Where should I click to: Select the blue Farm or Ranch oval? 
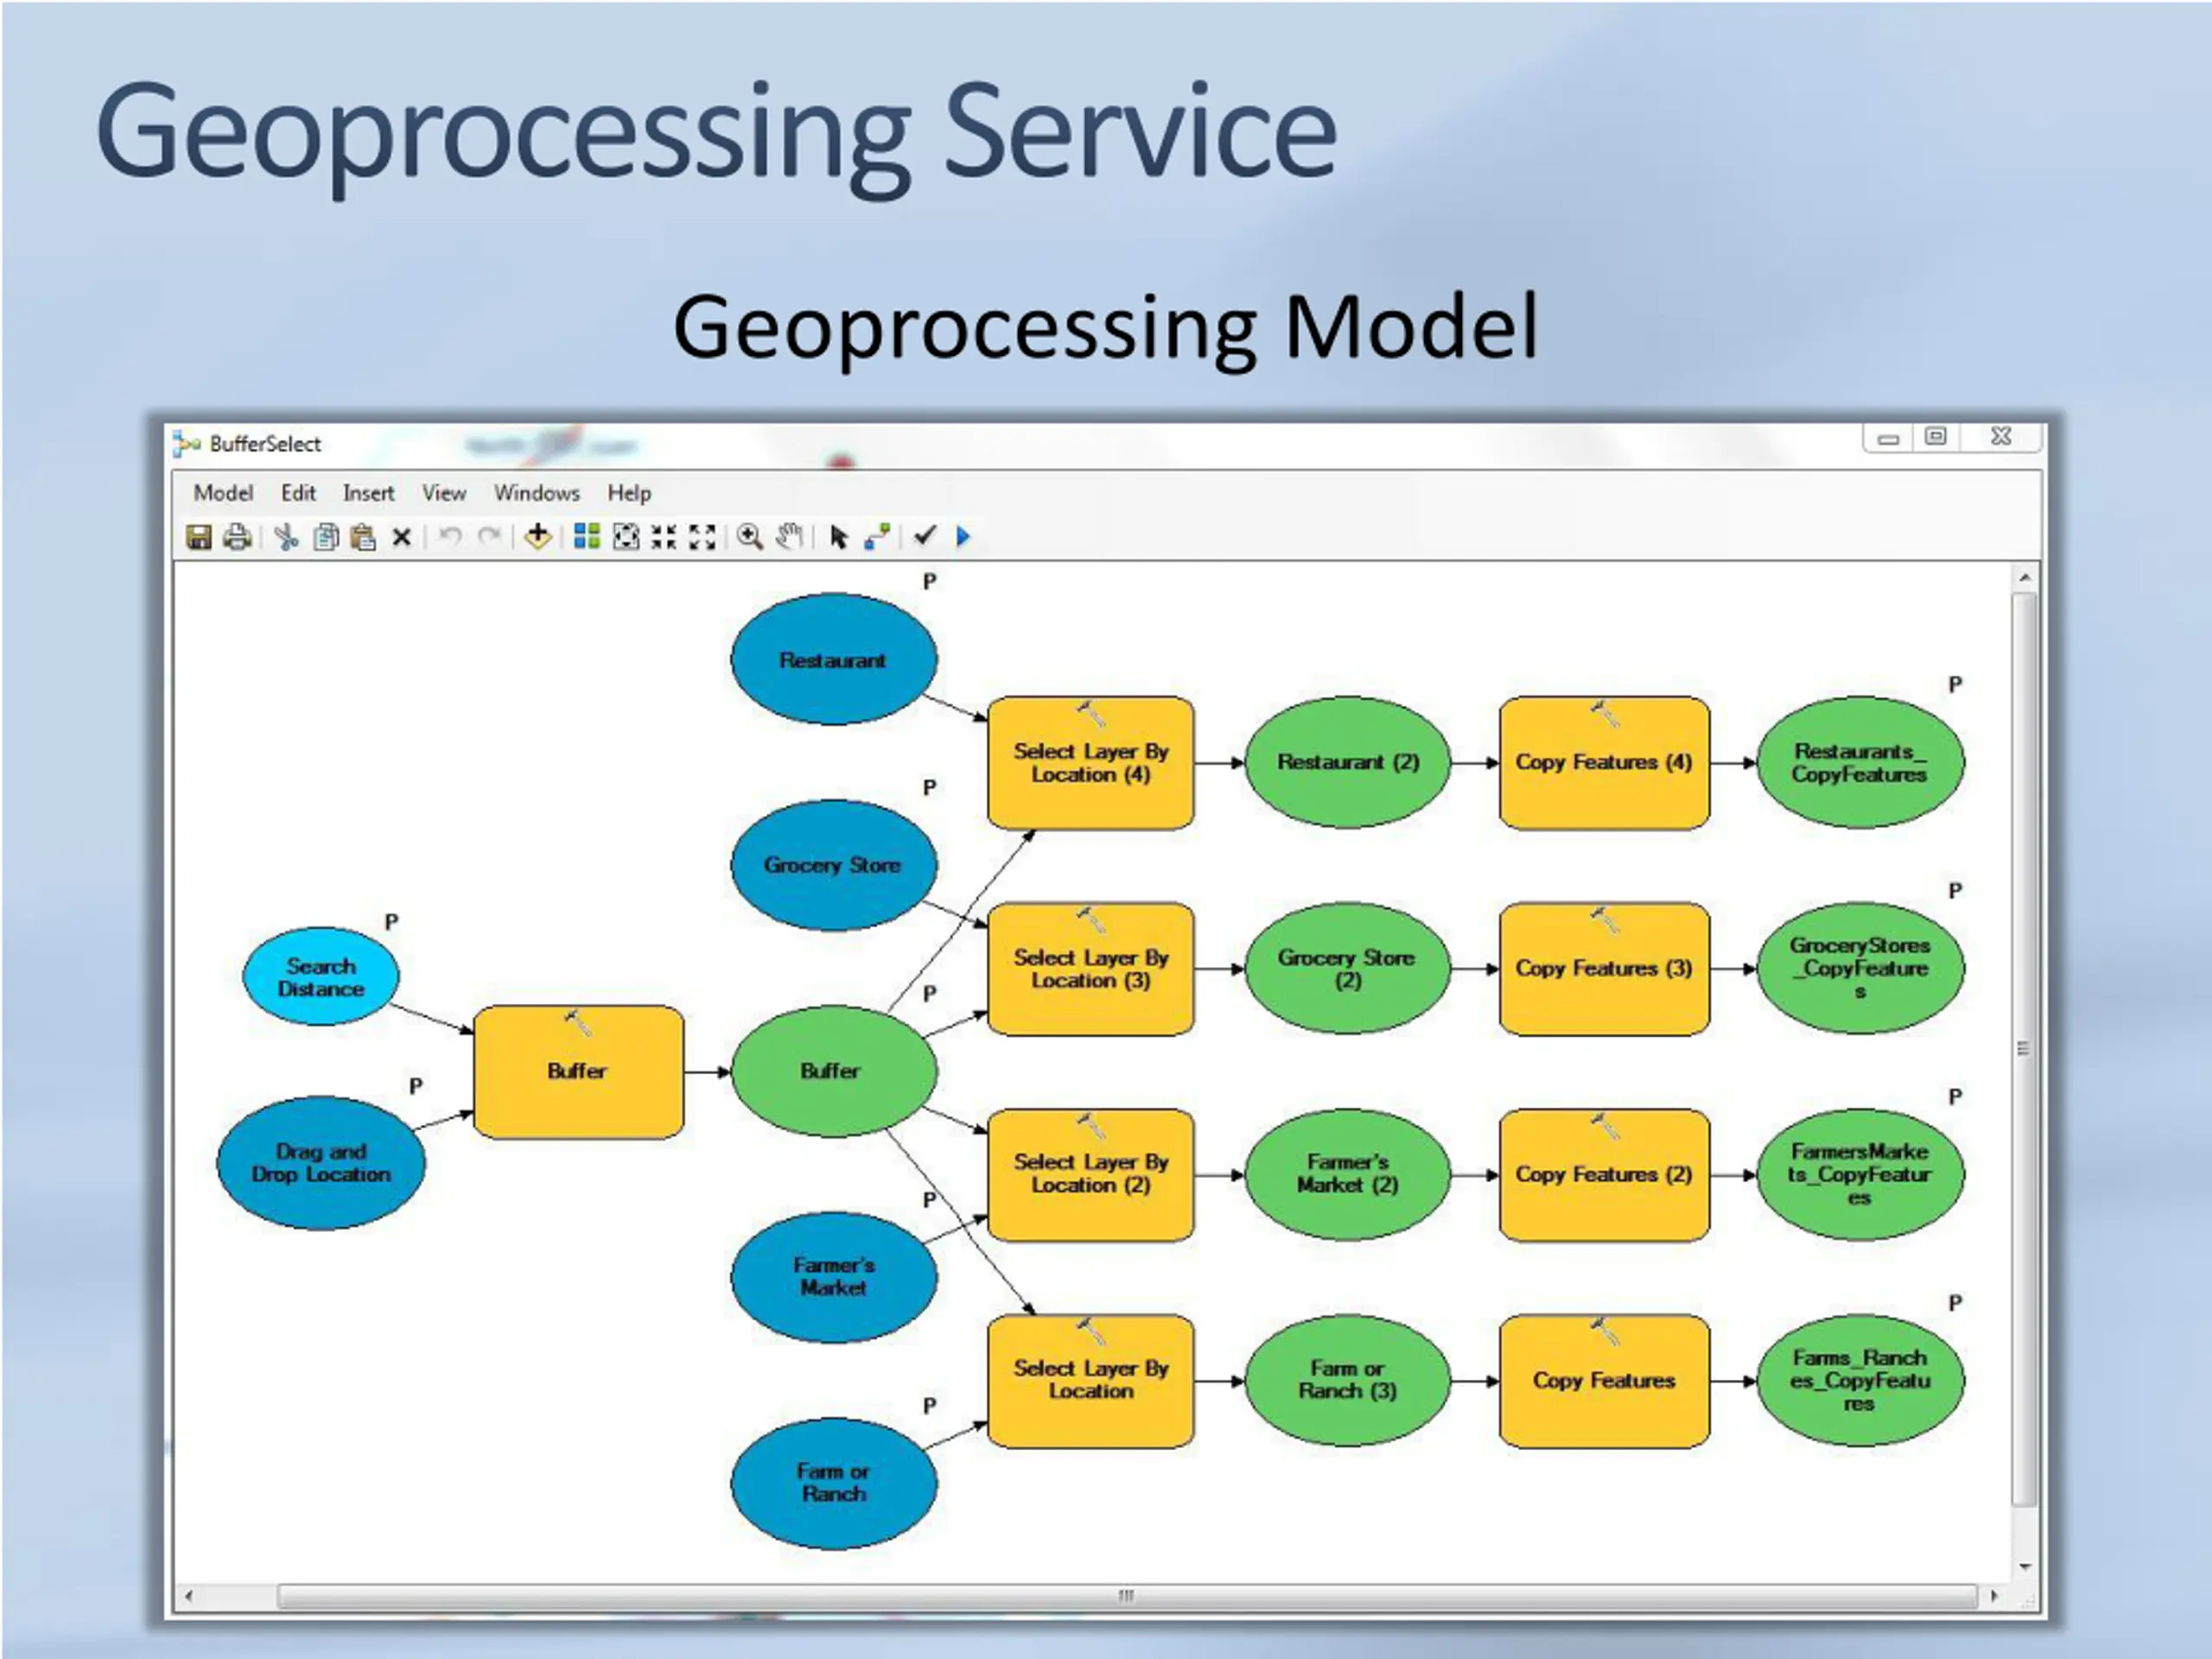point(834,1483)
